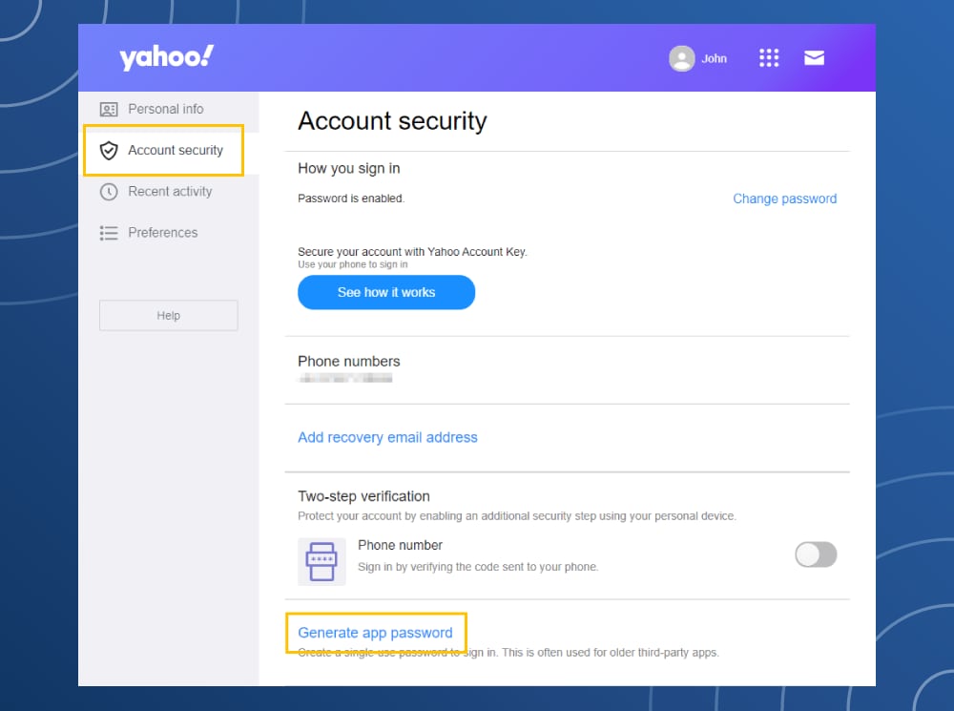Screen dimensions: 954x711
Task: Click the list icon next to Preferences
Action: click(x=108, y=232)
